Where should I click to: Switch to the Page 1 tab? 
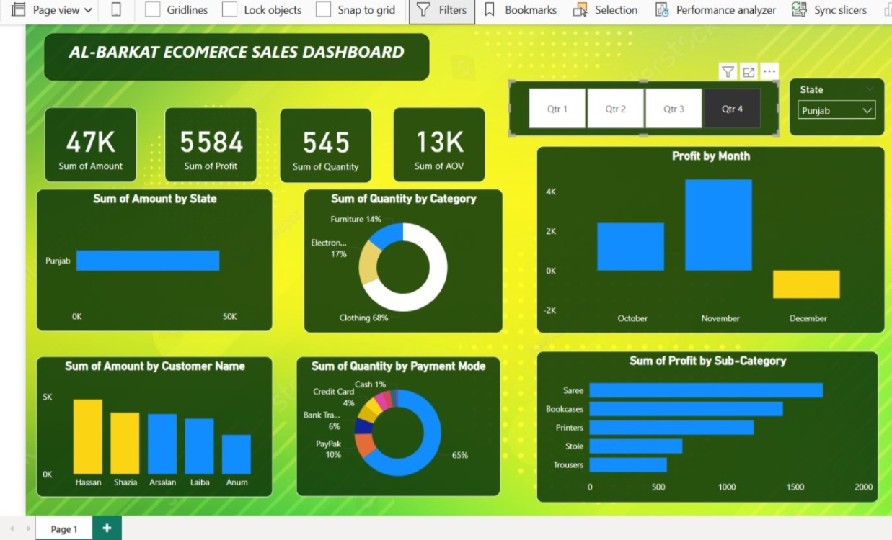[63, 529]
